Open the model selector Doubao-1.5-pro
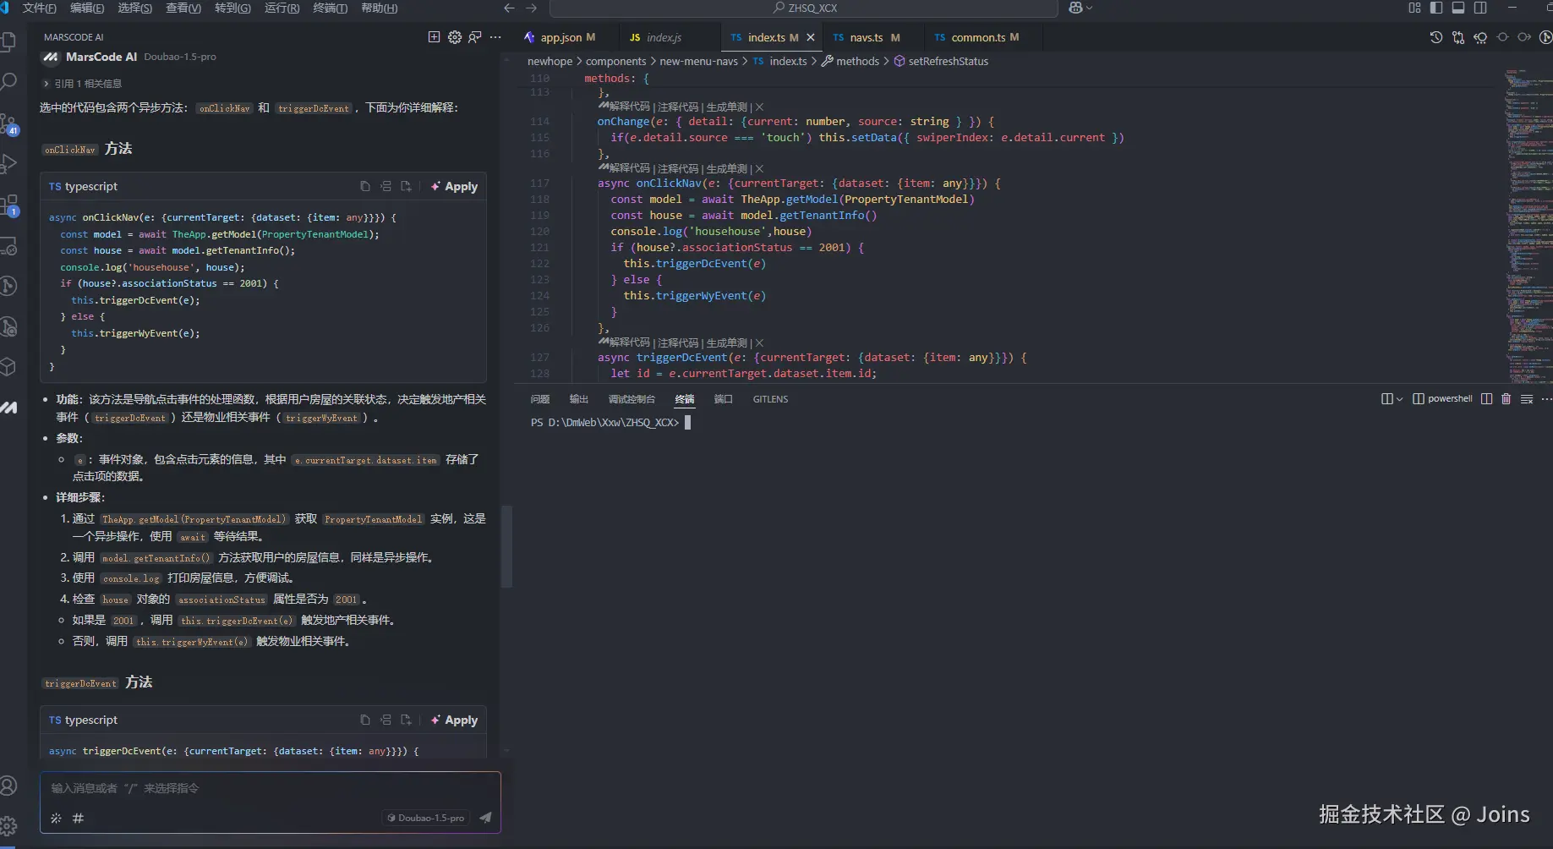The height and width of the screenshot is (849, 1553). tap(426, 818)
